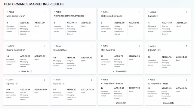The width and height of the screenshot is (194, 109).
Task: Select the New Engagement Campaign title
Action: tap(69, 16)
